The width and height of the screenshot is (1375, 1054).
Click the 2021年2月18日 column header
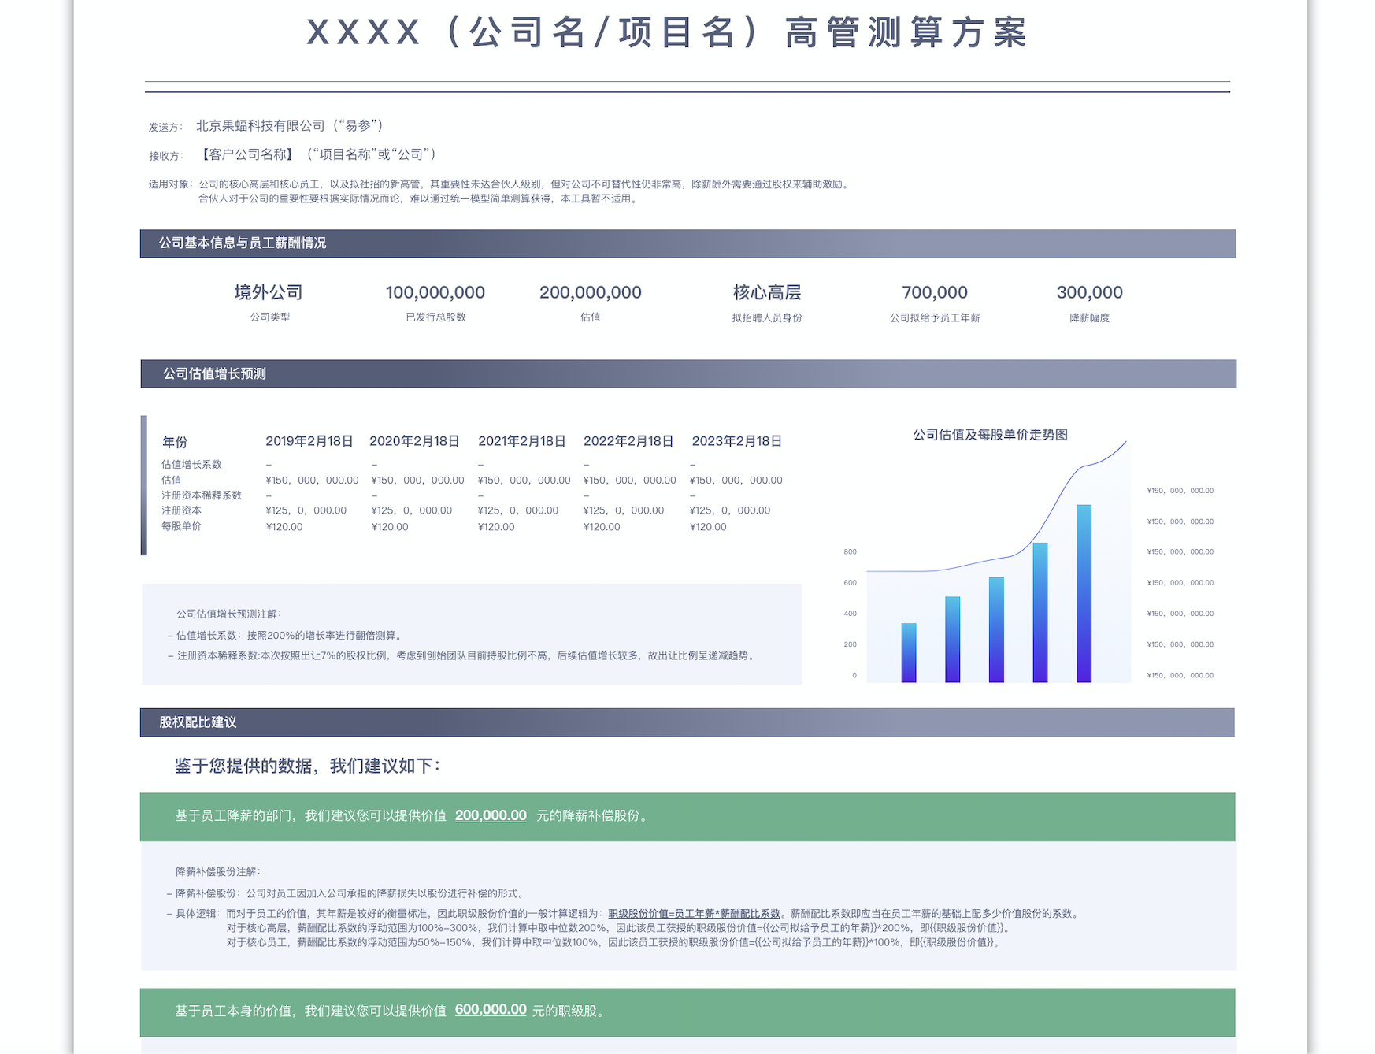point(522,441)
